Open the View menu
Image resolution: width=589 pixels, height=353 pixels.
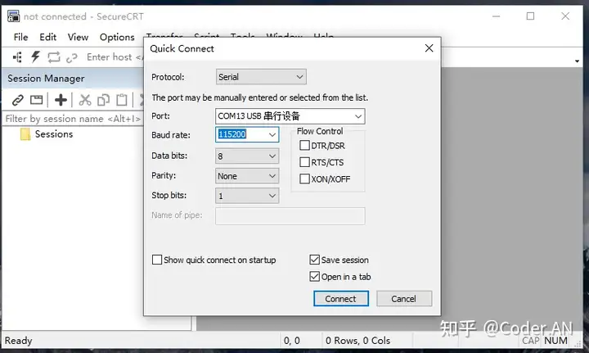point(79,37)
